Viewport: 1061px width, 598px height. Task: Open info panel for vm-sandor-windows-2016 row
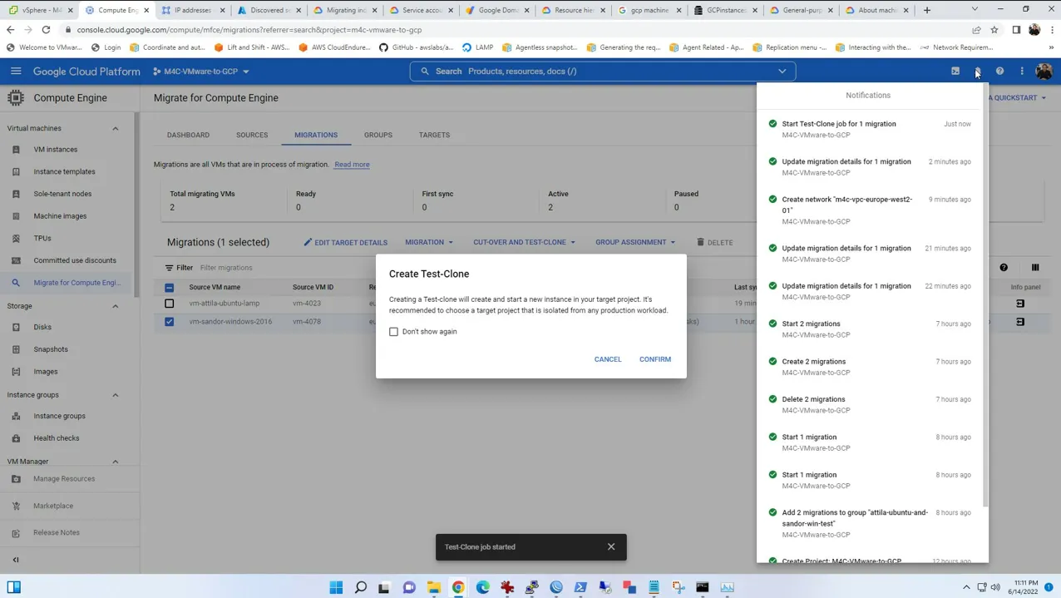pos(1020,322)
